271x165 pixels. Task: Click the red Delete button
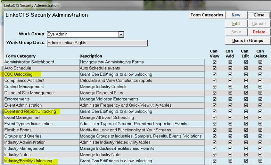click(259, 32)
